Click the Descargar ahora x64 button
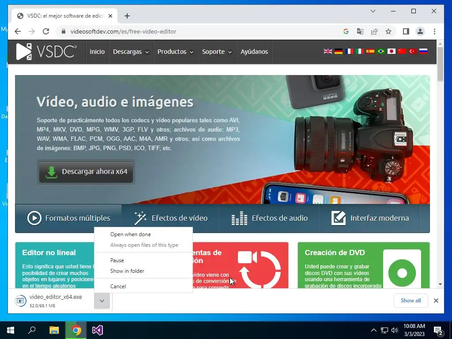The width and height of the screenshot is (452, 339). [x=86, y=172]
